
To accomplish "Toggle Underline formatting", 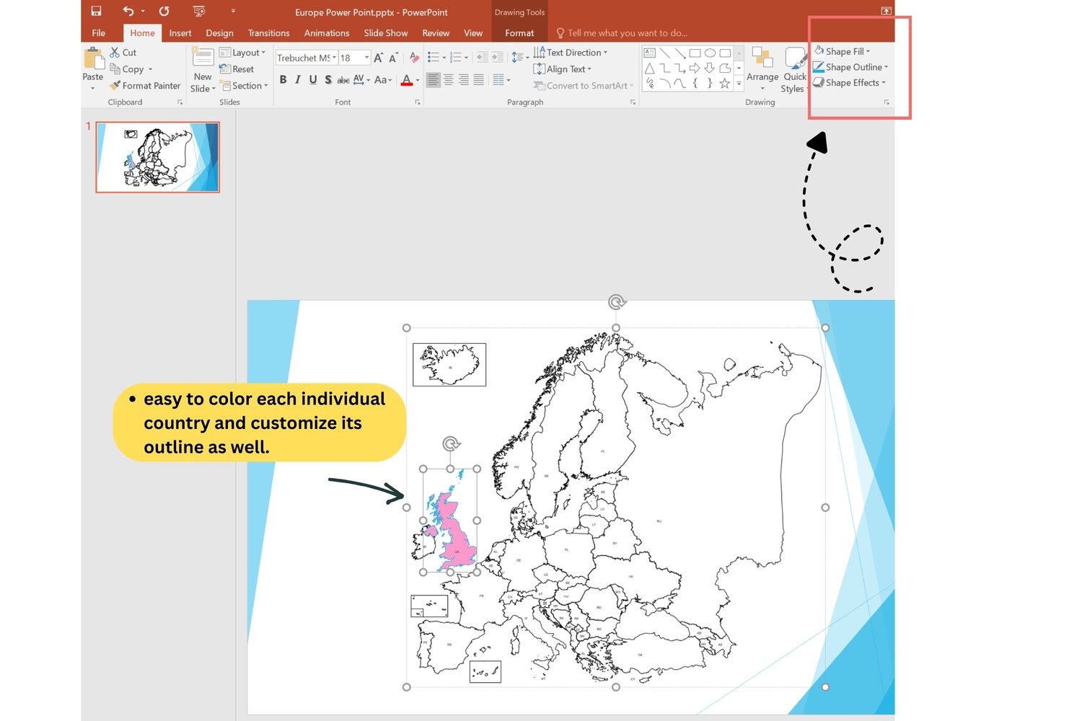I will (313, 79).
